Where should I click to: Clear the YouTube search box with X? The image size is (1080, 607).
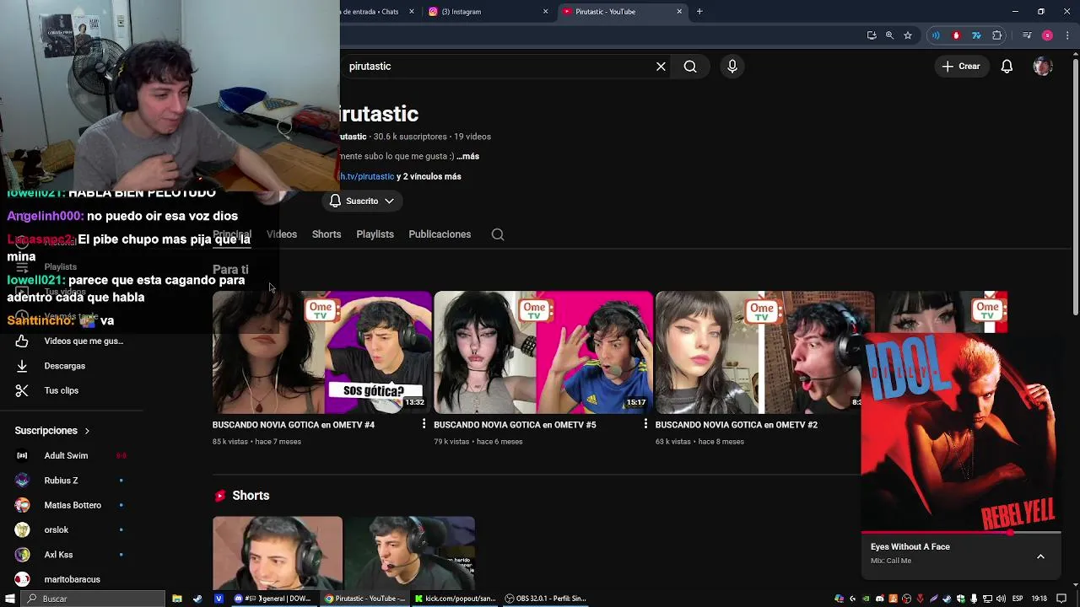[x=661, y=67]
